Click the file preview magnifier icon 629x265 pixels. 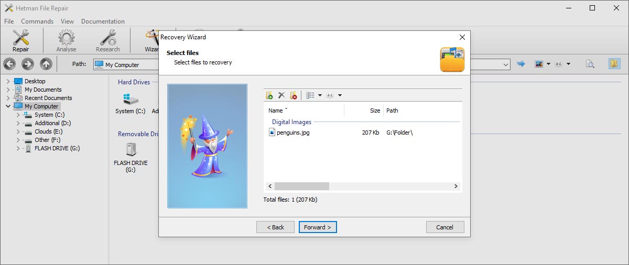pyautogui.click(x=590, y=64)
